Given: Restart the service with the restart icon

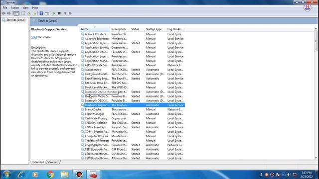Looking at the screenshot, I should point(70,13).
